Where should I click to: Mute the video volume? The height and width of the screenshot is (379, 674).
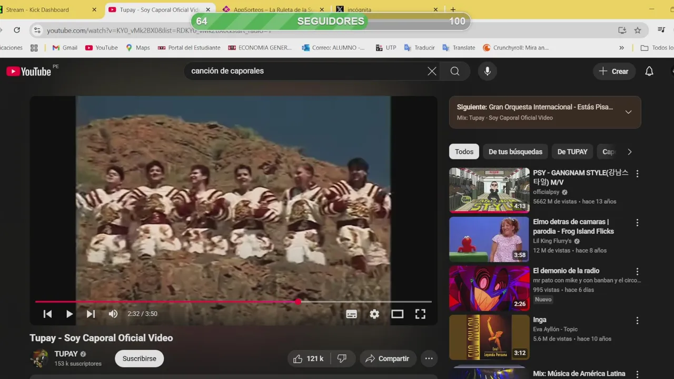pos(113,314)
